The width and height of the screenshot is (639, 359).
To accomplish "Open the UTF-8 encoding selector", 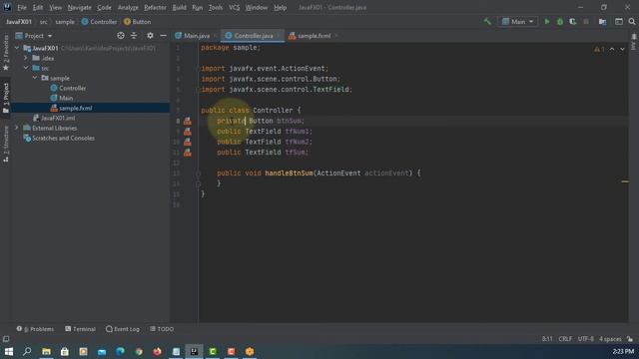I will (585, 339).
